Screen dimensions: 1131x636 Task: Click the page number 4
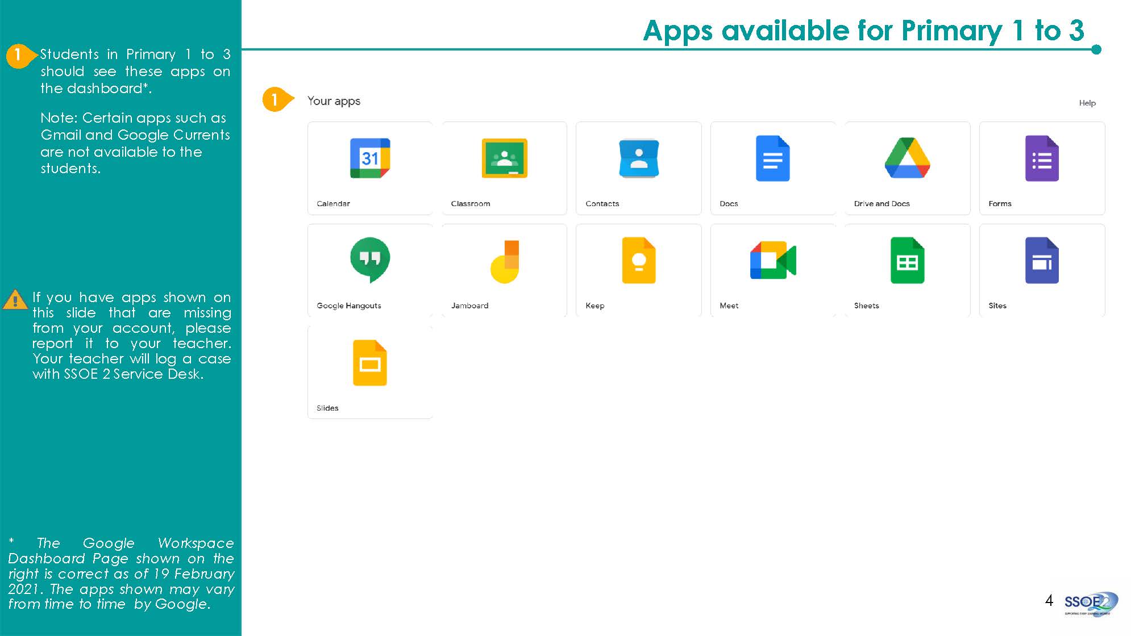point(1049,600)
